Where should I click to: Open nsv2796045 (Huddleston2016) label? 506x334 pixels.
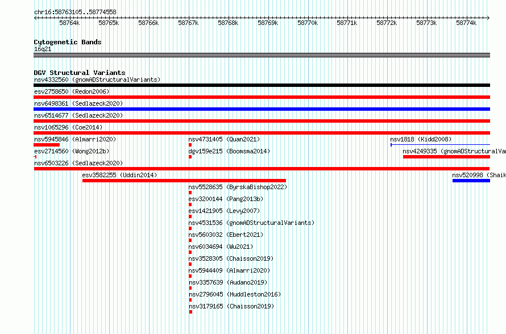click(235, 294)
